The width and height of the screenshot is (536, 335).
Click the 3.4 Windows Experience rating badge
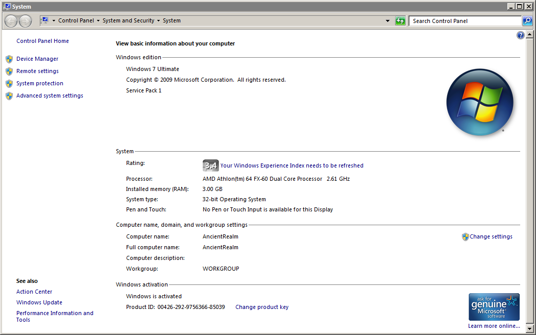tap(210, 166)
